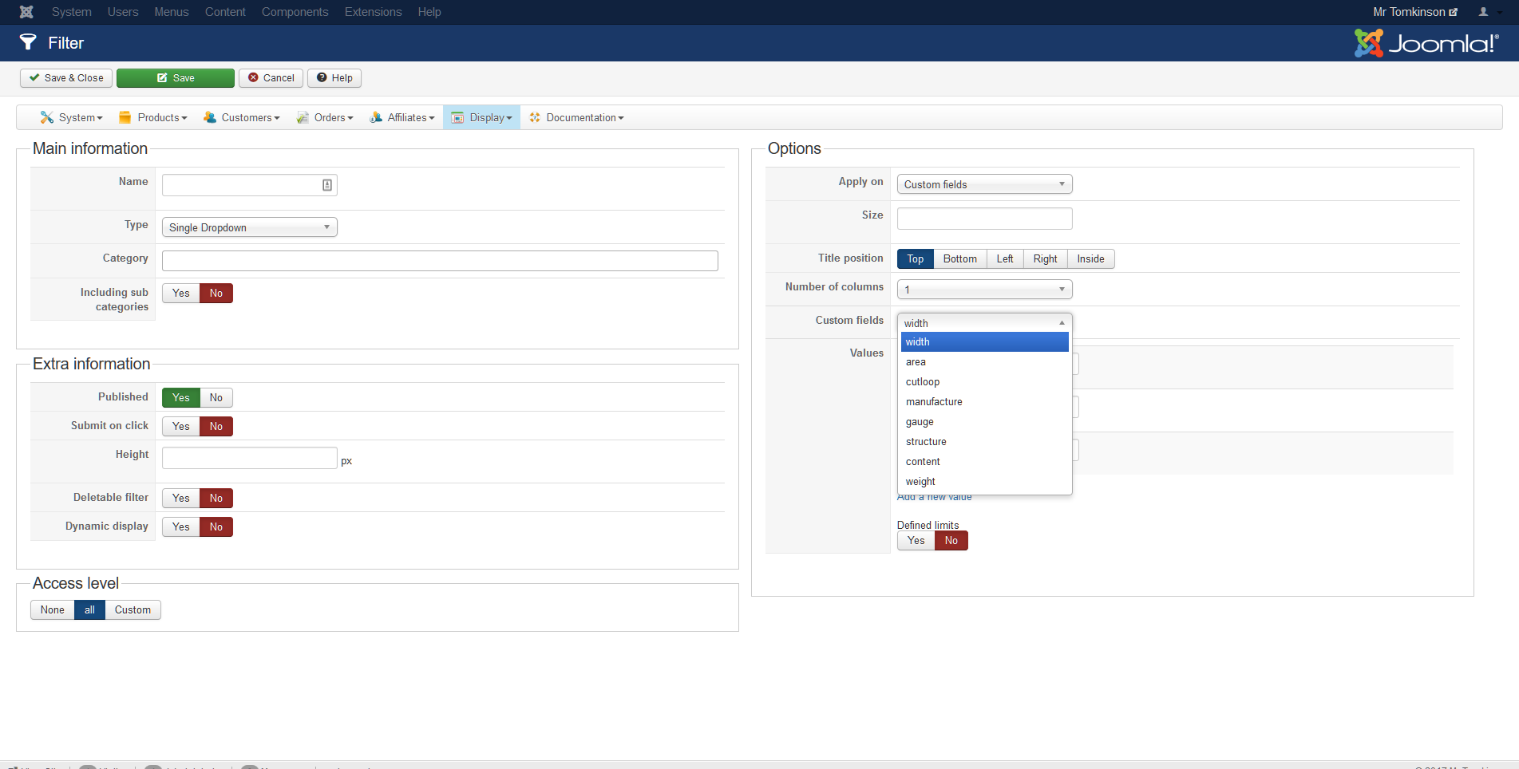The width and height of the screenshot is (1519, 769).
Task: Pick structure from the Custom fields list
Action: pos(985,442)
